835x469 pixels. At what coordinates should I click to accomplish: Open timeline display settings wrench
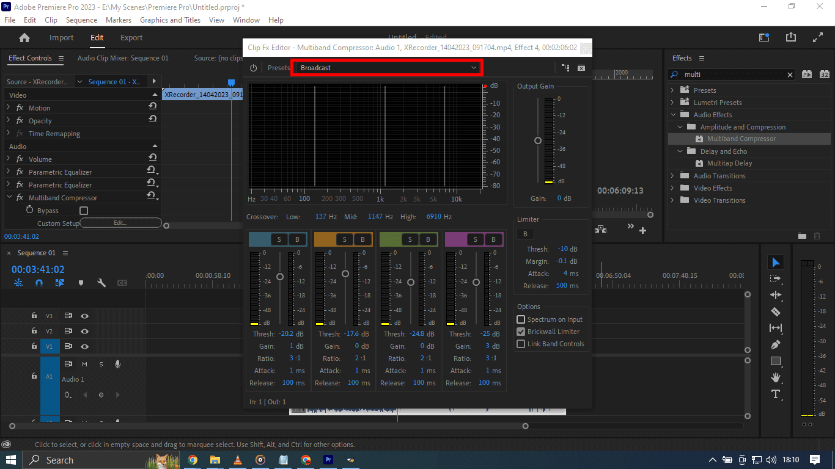click(101, 283)
